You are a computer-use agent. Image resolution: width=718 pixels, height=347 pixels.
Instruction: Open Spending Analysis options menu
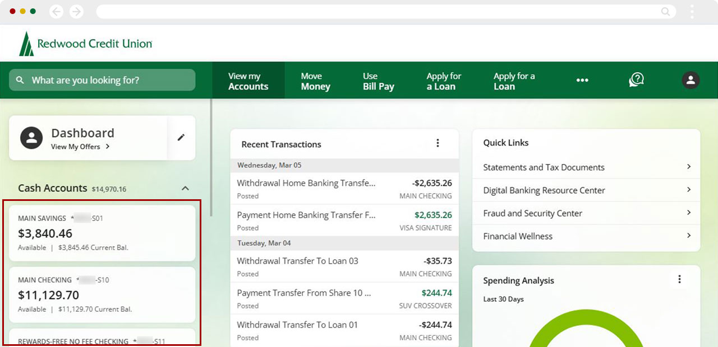(679, 279)
